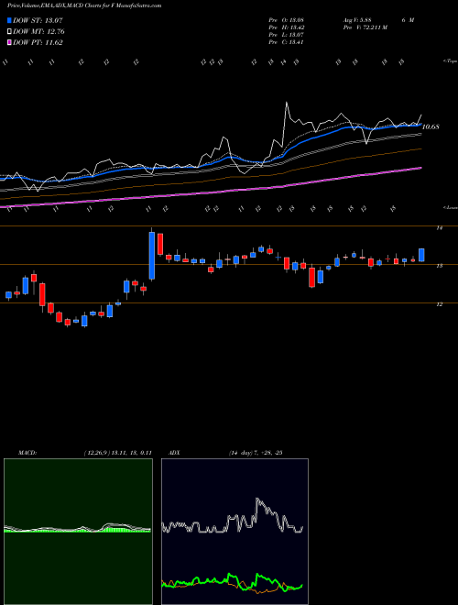Click the 'Pre V: 72.211 M' value

click(365, 27)
